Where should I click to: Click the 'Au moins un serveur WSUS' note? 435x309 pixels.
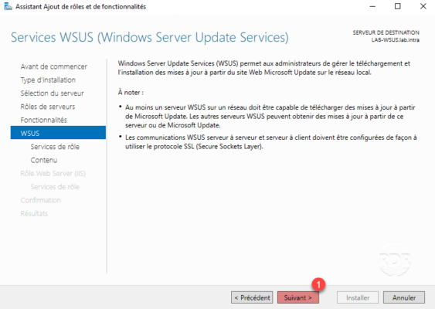[x=270, y=116]
